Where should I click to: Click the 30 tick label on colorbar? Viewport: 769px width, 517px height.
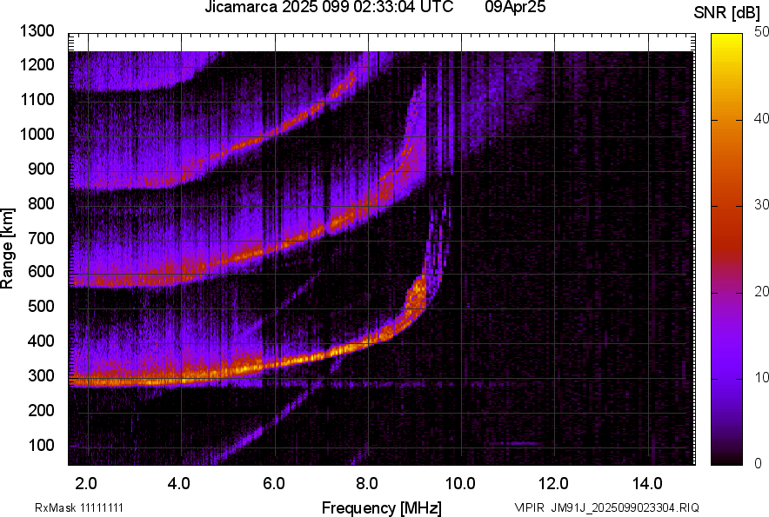pos(762,204)
